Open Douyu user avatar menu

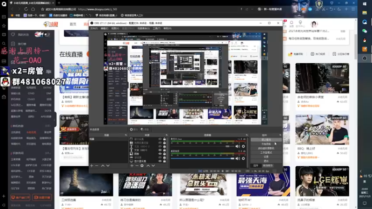[314, 24]
